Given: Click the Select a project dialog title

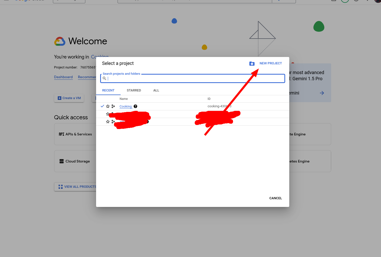Looking at the screenshot, I should tap(118, 63).
